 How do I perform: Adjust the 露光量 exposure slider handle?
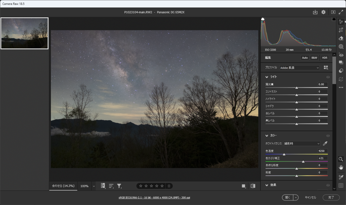[297, 88]
